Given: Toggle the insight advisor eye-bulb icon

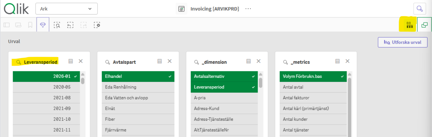Looking at the screenshot, I should 43,25.
